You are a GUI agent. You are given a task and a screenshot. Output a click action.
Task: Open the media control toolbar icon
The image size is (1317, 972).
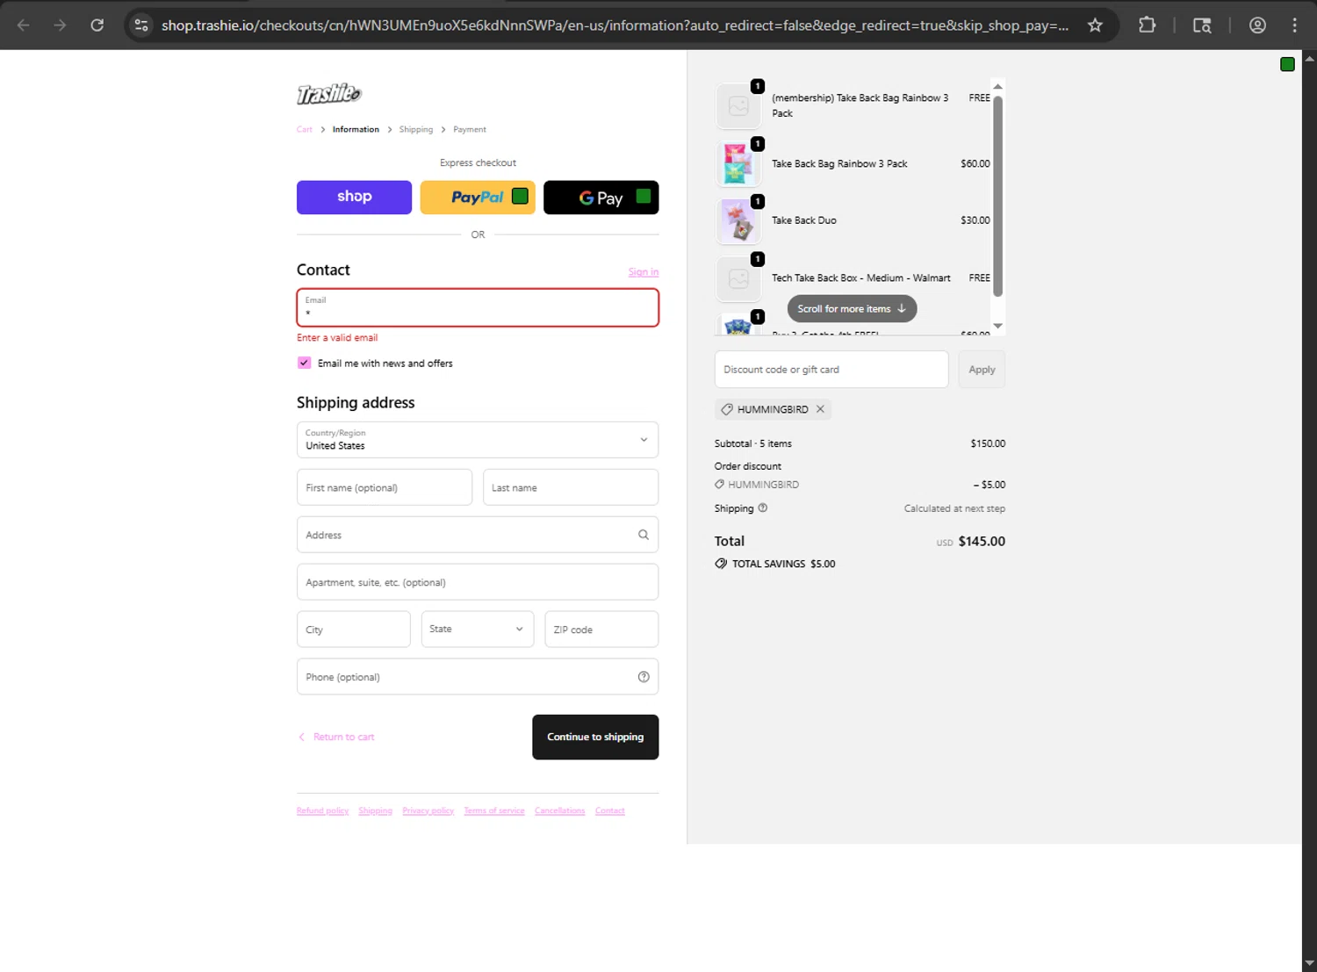click(1202, 25)
